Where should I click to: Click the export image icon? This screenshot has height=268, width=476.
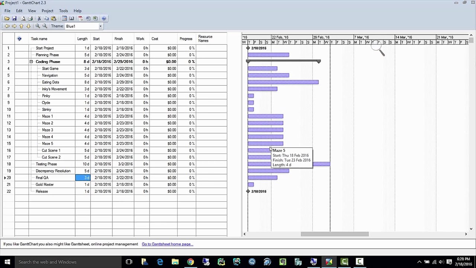tap(88, 18)
